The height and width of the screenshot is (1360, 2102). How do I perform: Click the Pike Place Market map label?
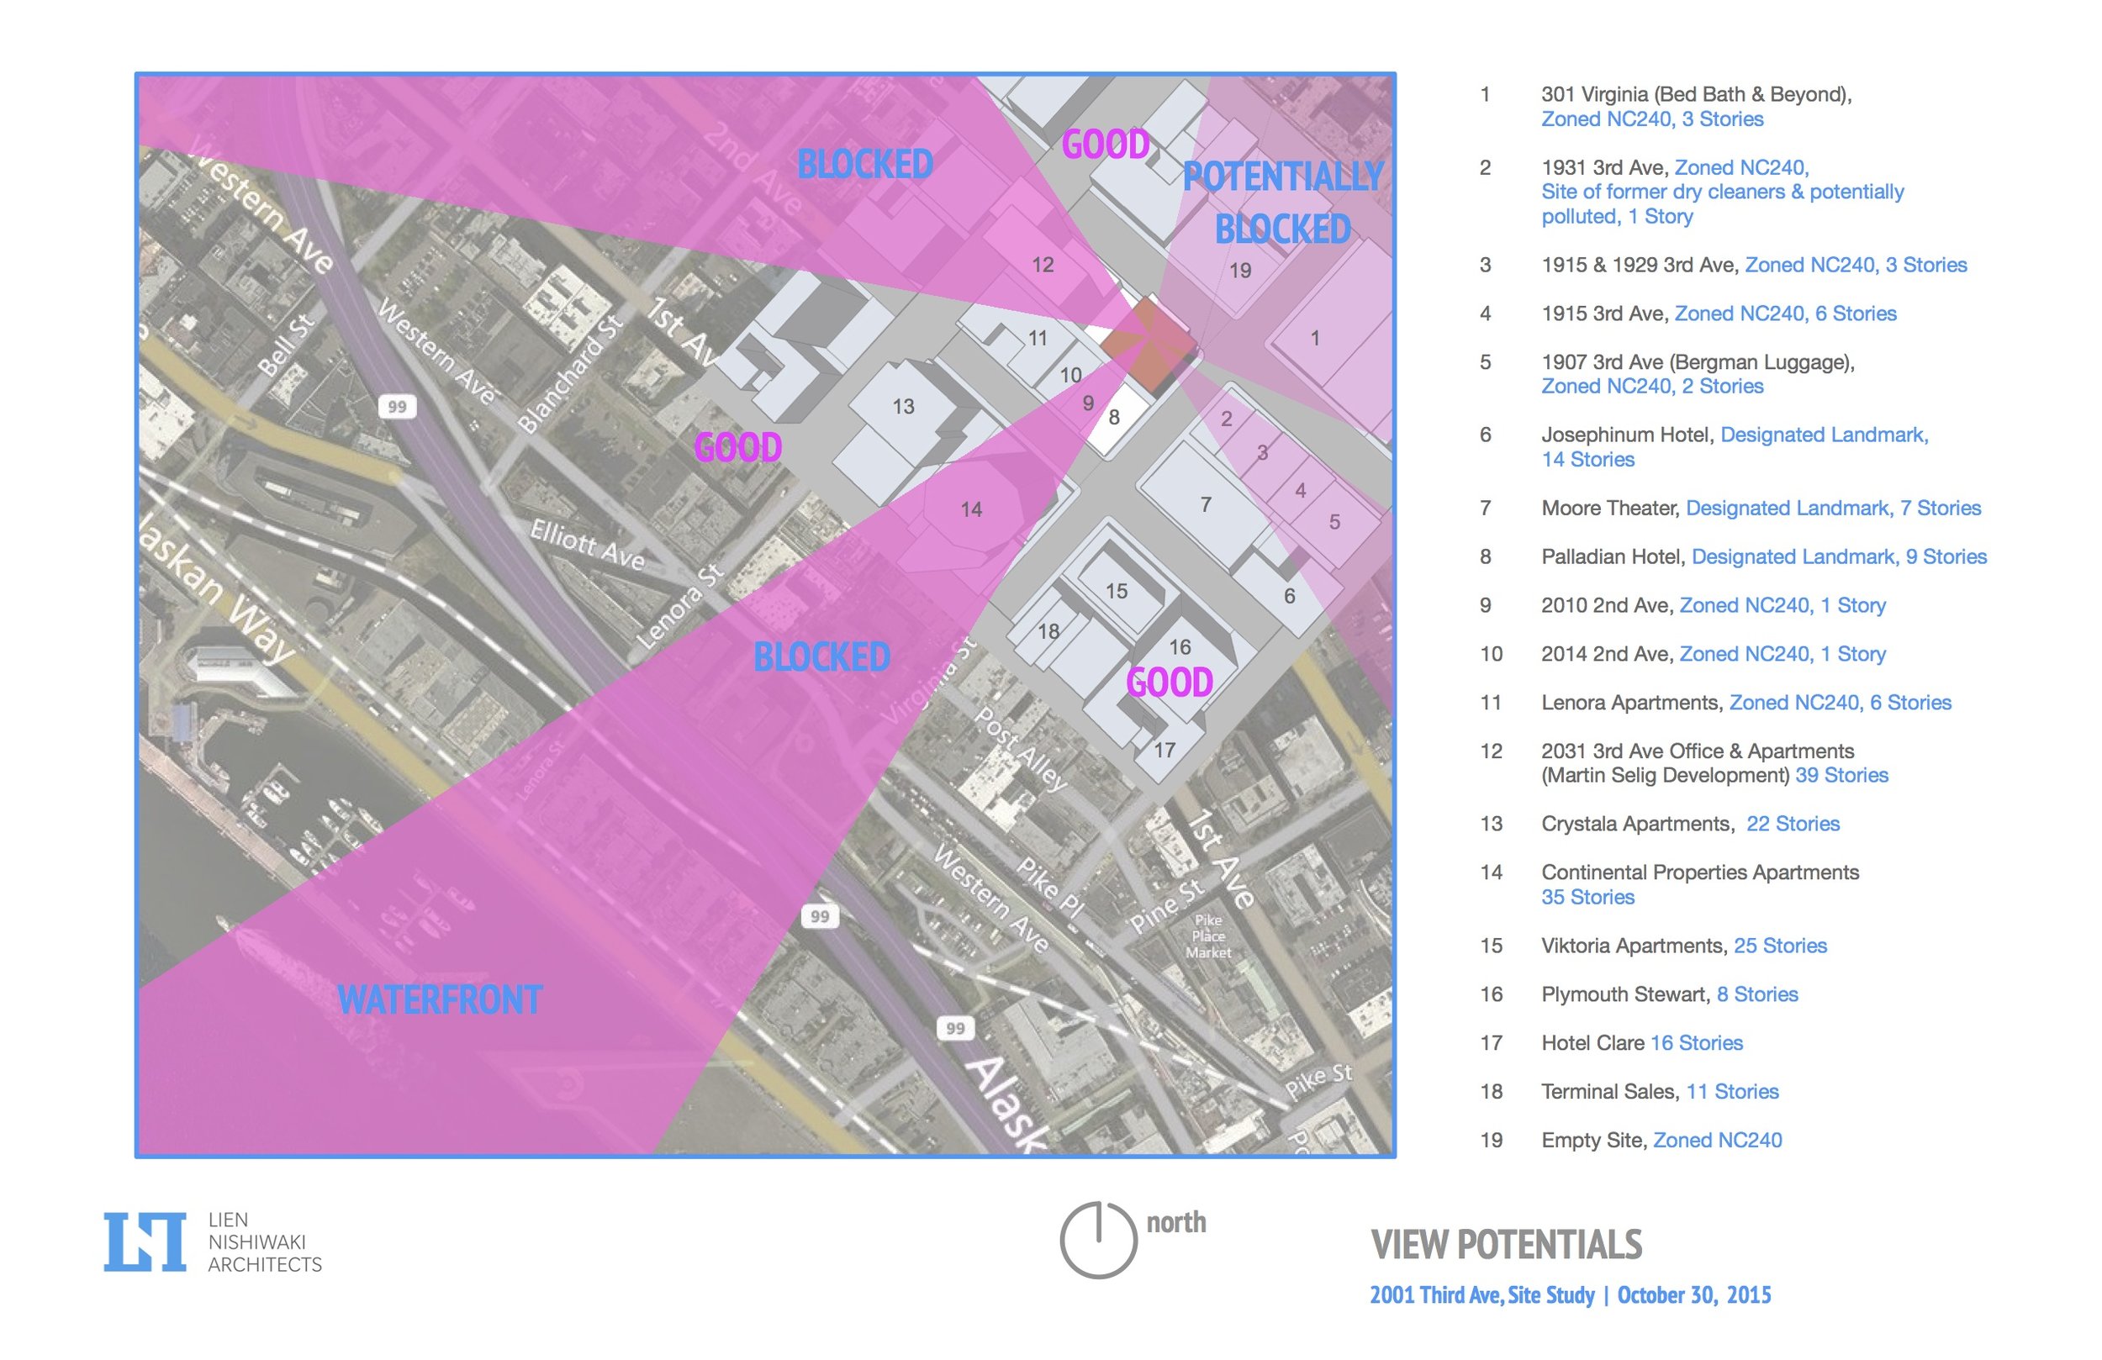[1208, 936]
